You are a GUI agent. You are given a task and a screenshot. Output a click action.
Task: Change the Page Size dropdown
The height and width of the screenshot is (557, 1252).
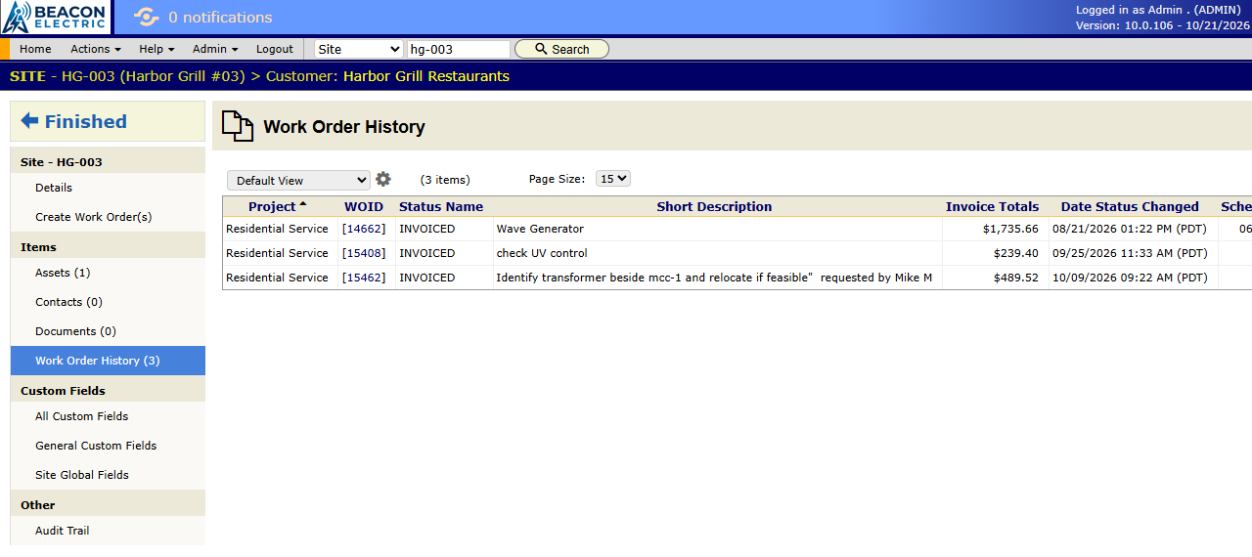point(613,179)
